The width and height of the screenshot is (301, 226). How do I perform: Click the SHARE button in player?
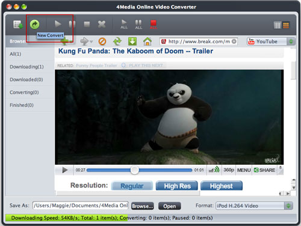coord(264,170)
